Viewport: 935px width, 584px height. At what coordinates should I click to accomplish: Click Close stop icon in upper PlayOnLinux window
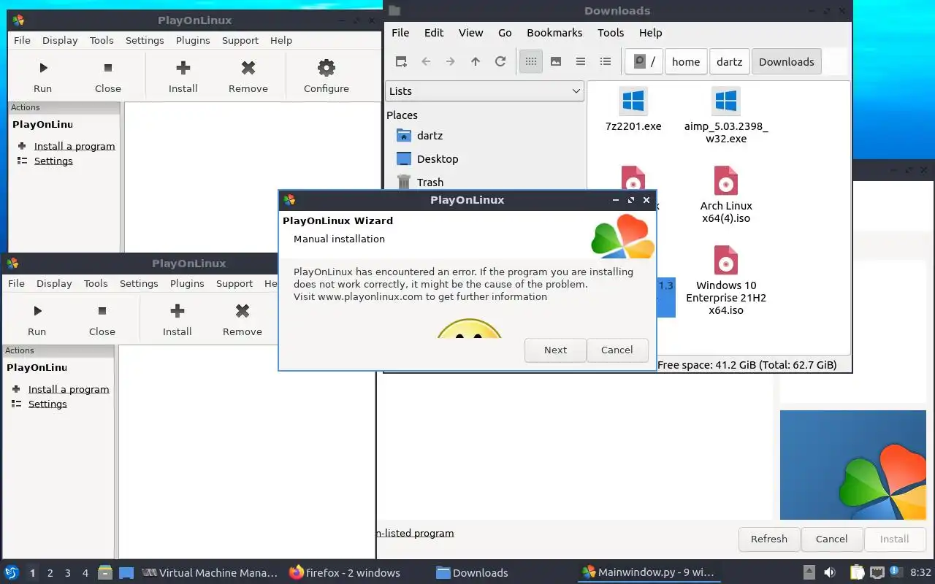[108, 68]
